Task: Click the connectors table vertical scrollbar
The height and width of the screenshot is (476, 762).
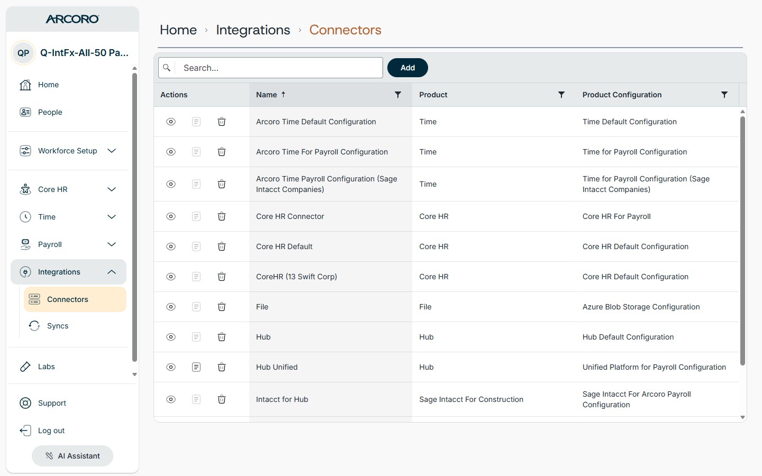Action: click(x=742, y=241)
